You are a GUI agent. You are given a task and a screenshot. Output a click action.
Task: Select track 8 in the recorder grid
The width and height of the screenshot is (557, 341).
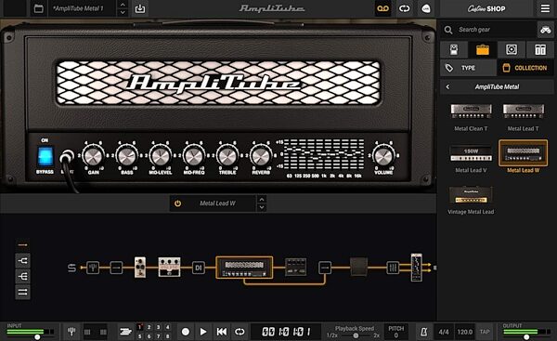click(x=168, y=336)
